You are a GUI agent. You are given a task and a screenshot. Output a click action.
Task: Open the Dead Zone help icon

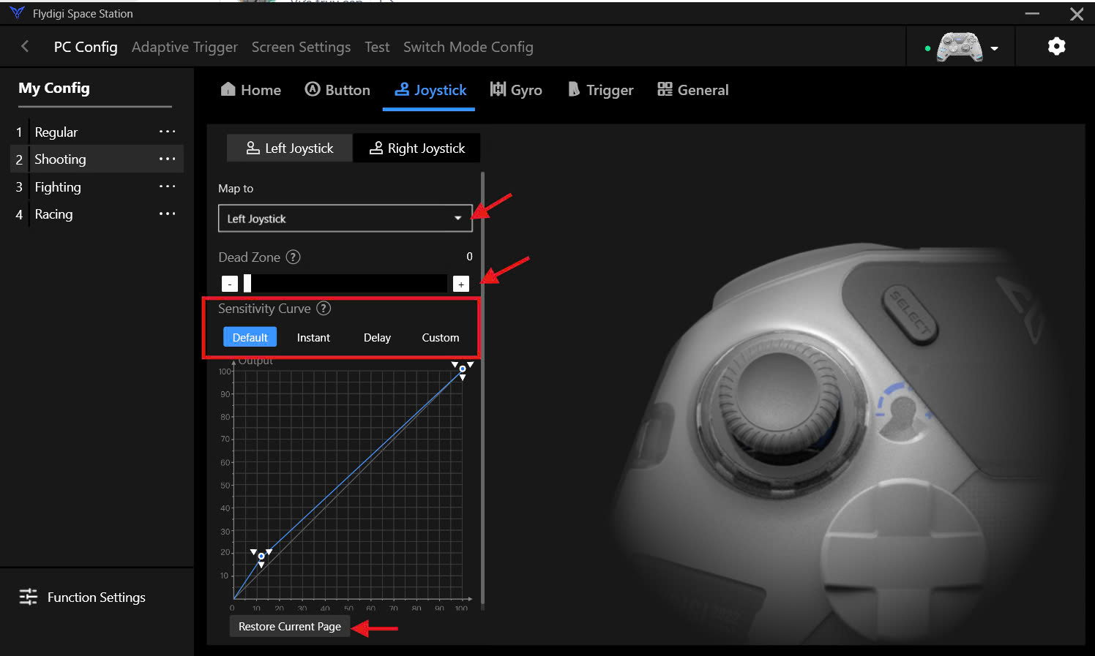click(x=293, y=257)
